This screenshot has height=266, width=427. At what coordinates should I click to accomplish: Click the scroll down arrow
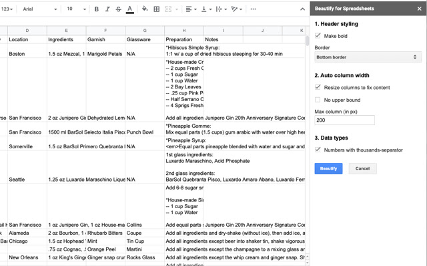pos(308,263)
